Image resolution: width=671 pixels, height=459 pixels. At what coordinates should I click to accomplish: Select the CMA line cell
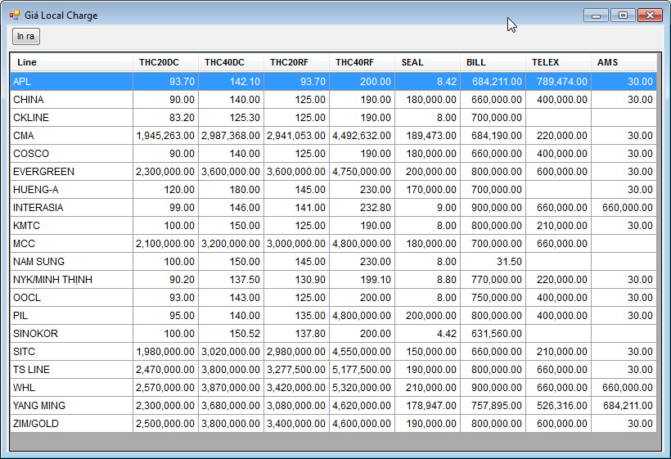[x=71, y=136]
